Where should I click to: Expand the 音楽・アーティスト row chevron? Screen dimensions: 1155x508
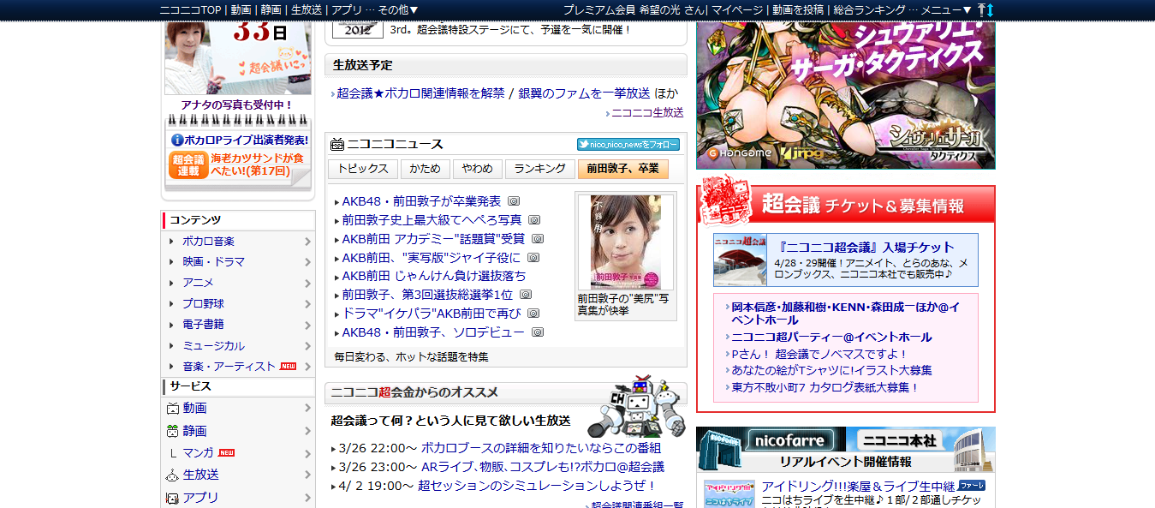coord(307,367)
